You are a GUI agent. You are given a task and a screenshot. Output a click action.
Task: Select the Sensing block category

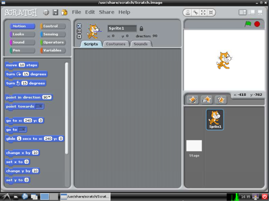pos(53,34)
